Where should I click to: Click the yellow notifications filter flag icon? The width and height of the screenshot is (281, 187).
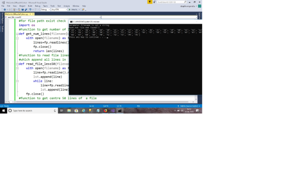[x=150, y=2]
